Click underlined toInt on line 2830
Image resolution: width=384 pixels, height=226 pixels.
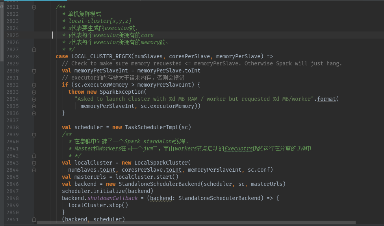pyautogui.click(x=193, y=71)
